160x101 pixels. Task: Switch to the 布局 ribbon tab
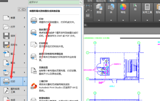112,1
